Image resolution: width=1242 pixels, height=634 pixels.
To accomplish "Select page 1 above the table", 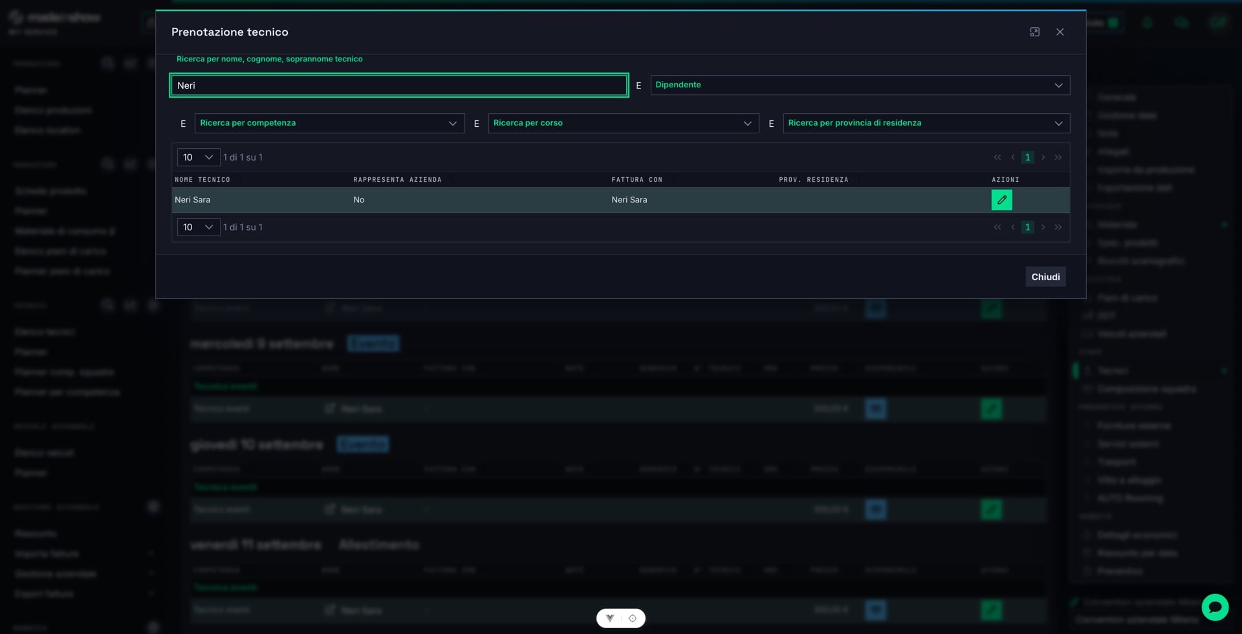I will tap(1027, 157).
